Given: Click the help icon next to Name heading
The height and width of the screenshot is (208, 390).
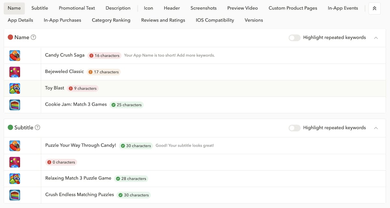Looking at the screenshot, I should point(33,37).
